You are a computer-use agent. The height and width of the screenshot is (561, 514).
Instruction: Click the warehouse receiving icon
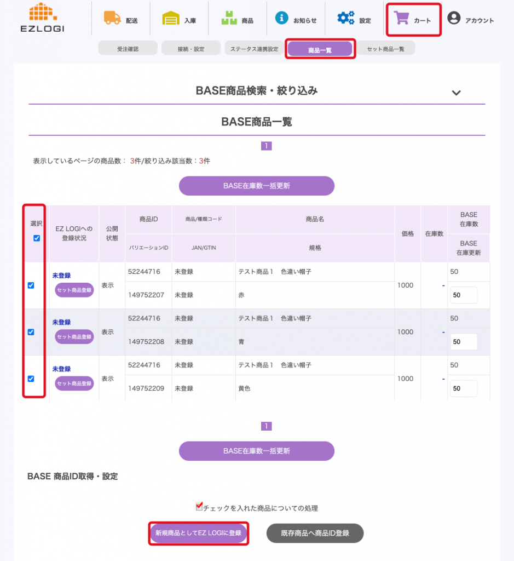(171, 18)
